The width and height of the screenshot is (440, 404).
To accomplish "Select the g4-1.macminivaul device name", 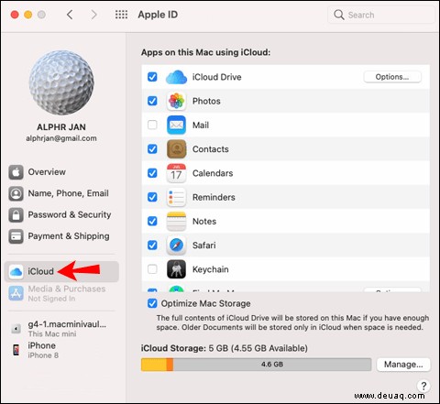I will [67, 324].
